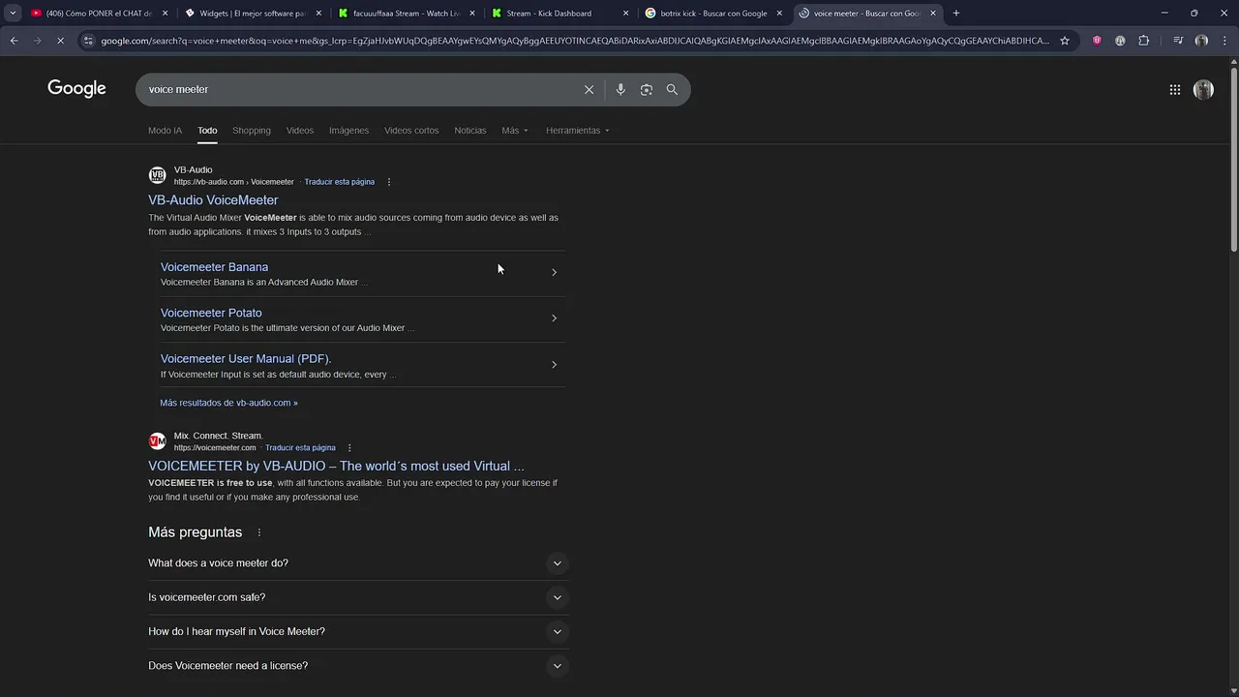Open the pink shield extension

coord(1097,41)
